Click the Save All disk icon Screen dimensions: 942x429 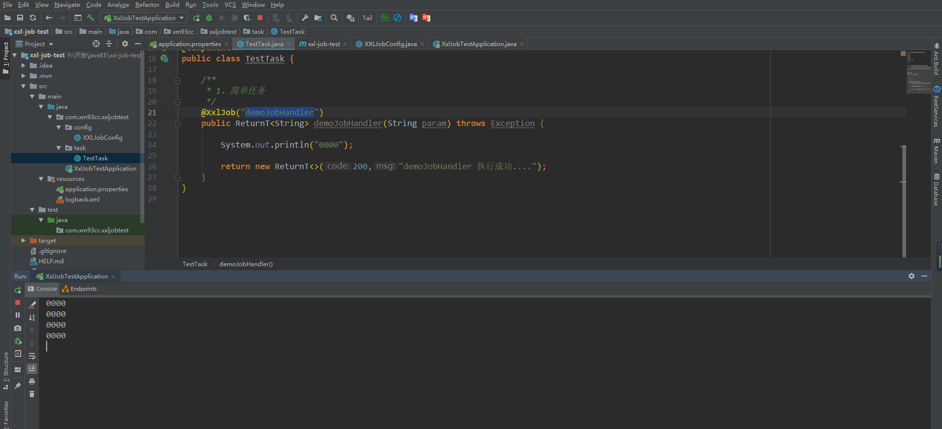20,18
